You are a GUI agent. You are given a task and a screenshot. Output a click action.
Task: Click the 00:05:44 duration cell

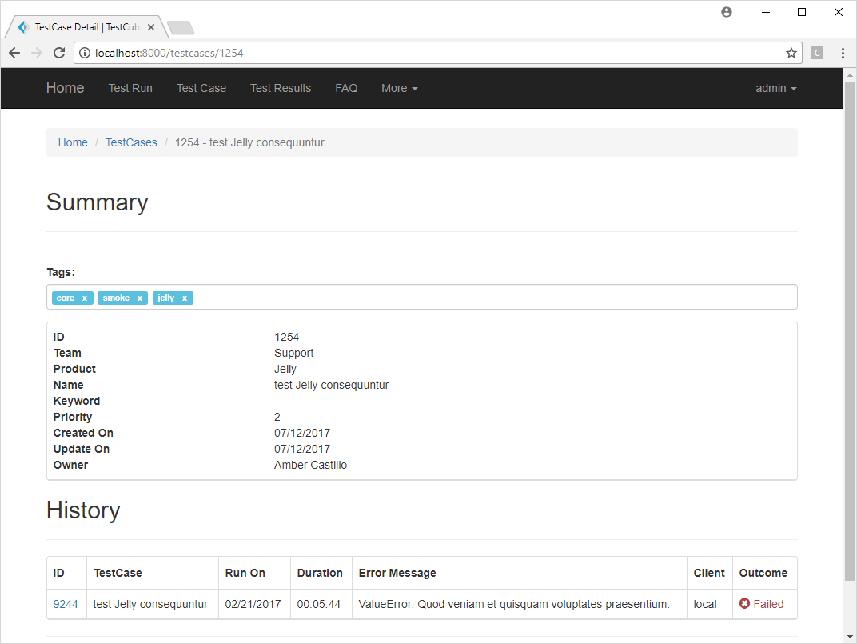coord(321,604)
